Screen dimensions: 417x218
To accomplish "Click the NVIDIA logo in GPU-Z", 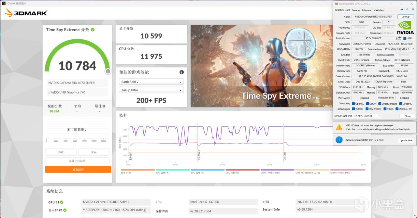I will click(405, 27).
